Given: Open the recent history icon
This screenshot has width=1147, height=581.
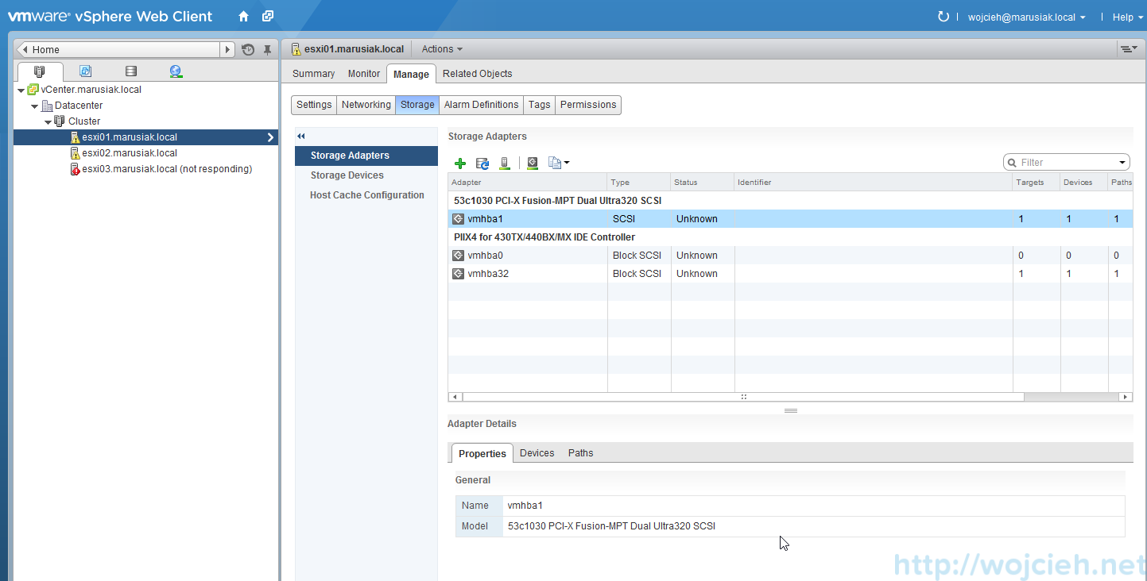Looking at the screenshot, I should click(248, 49).
